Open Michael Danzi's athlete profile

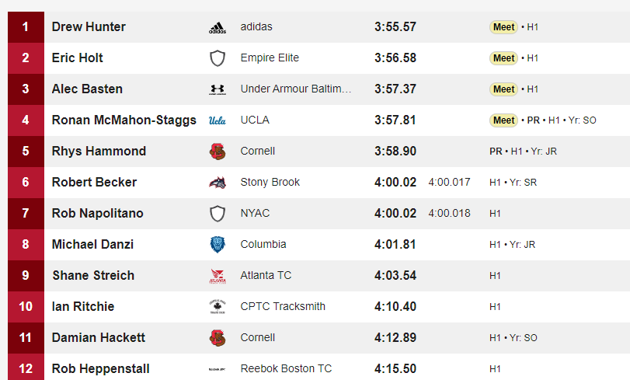[x=92, y=244]
